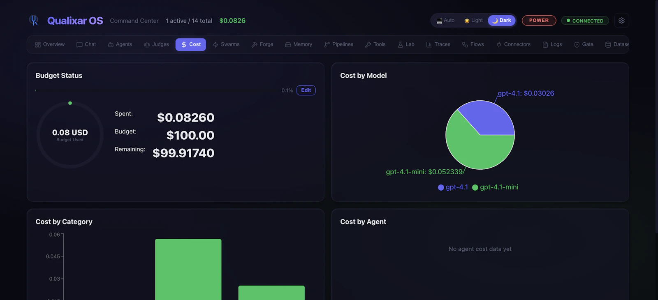Click the Connectors plug icon
The width and height of the screenshot is (658, 300).
pyautogui.click(x=499, y=45)
